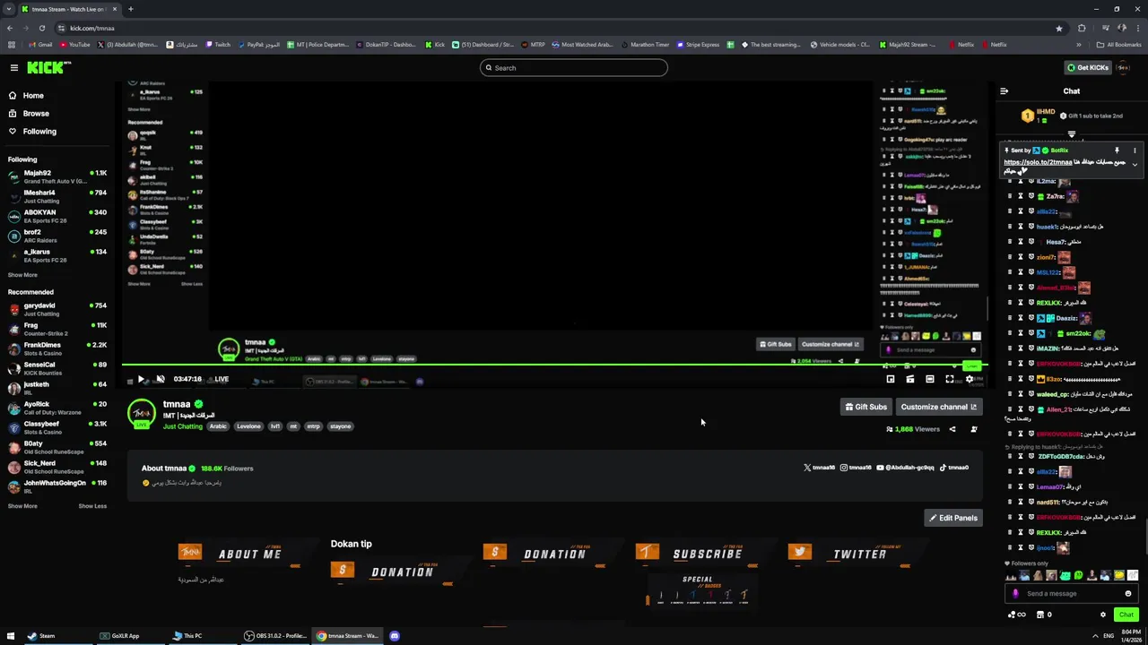Image resolution: width=1148 pixels, height=645 pixels.
Task: Unpin the BotRix pinned message
Action: coord(1117,150)
